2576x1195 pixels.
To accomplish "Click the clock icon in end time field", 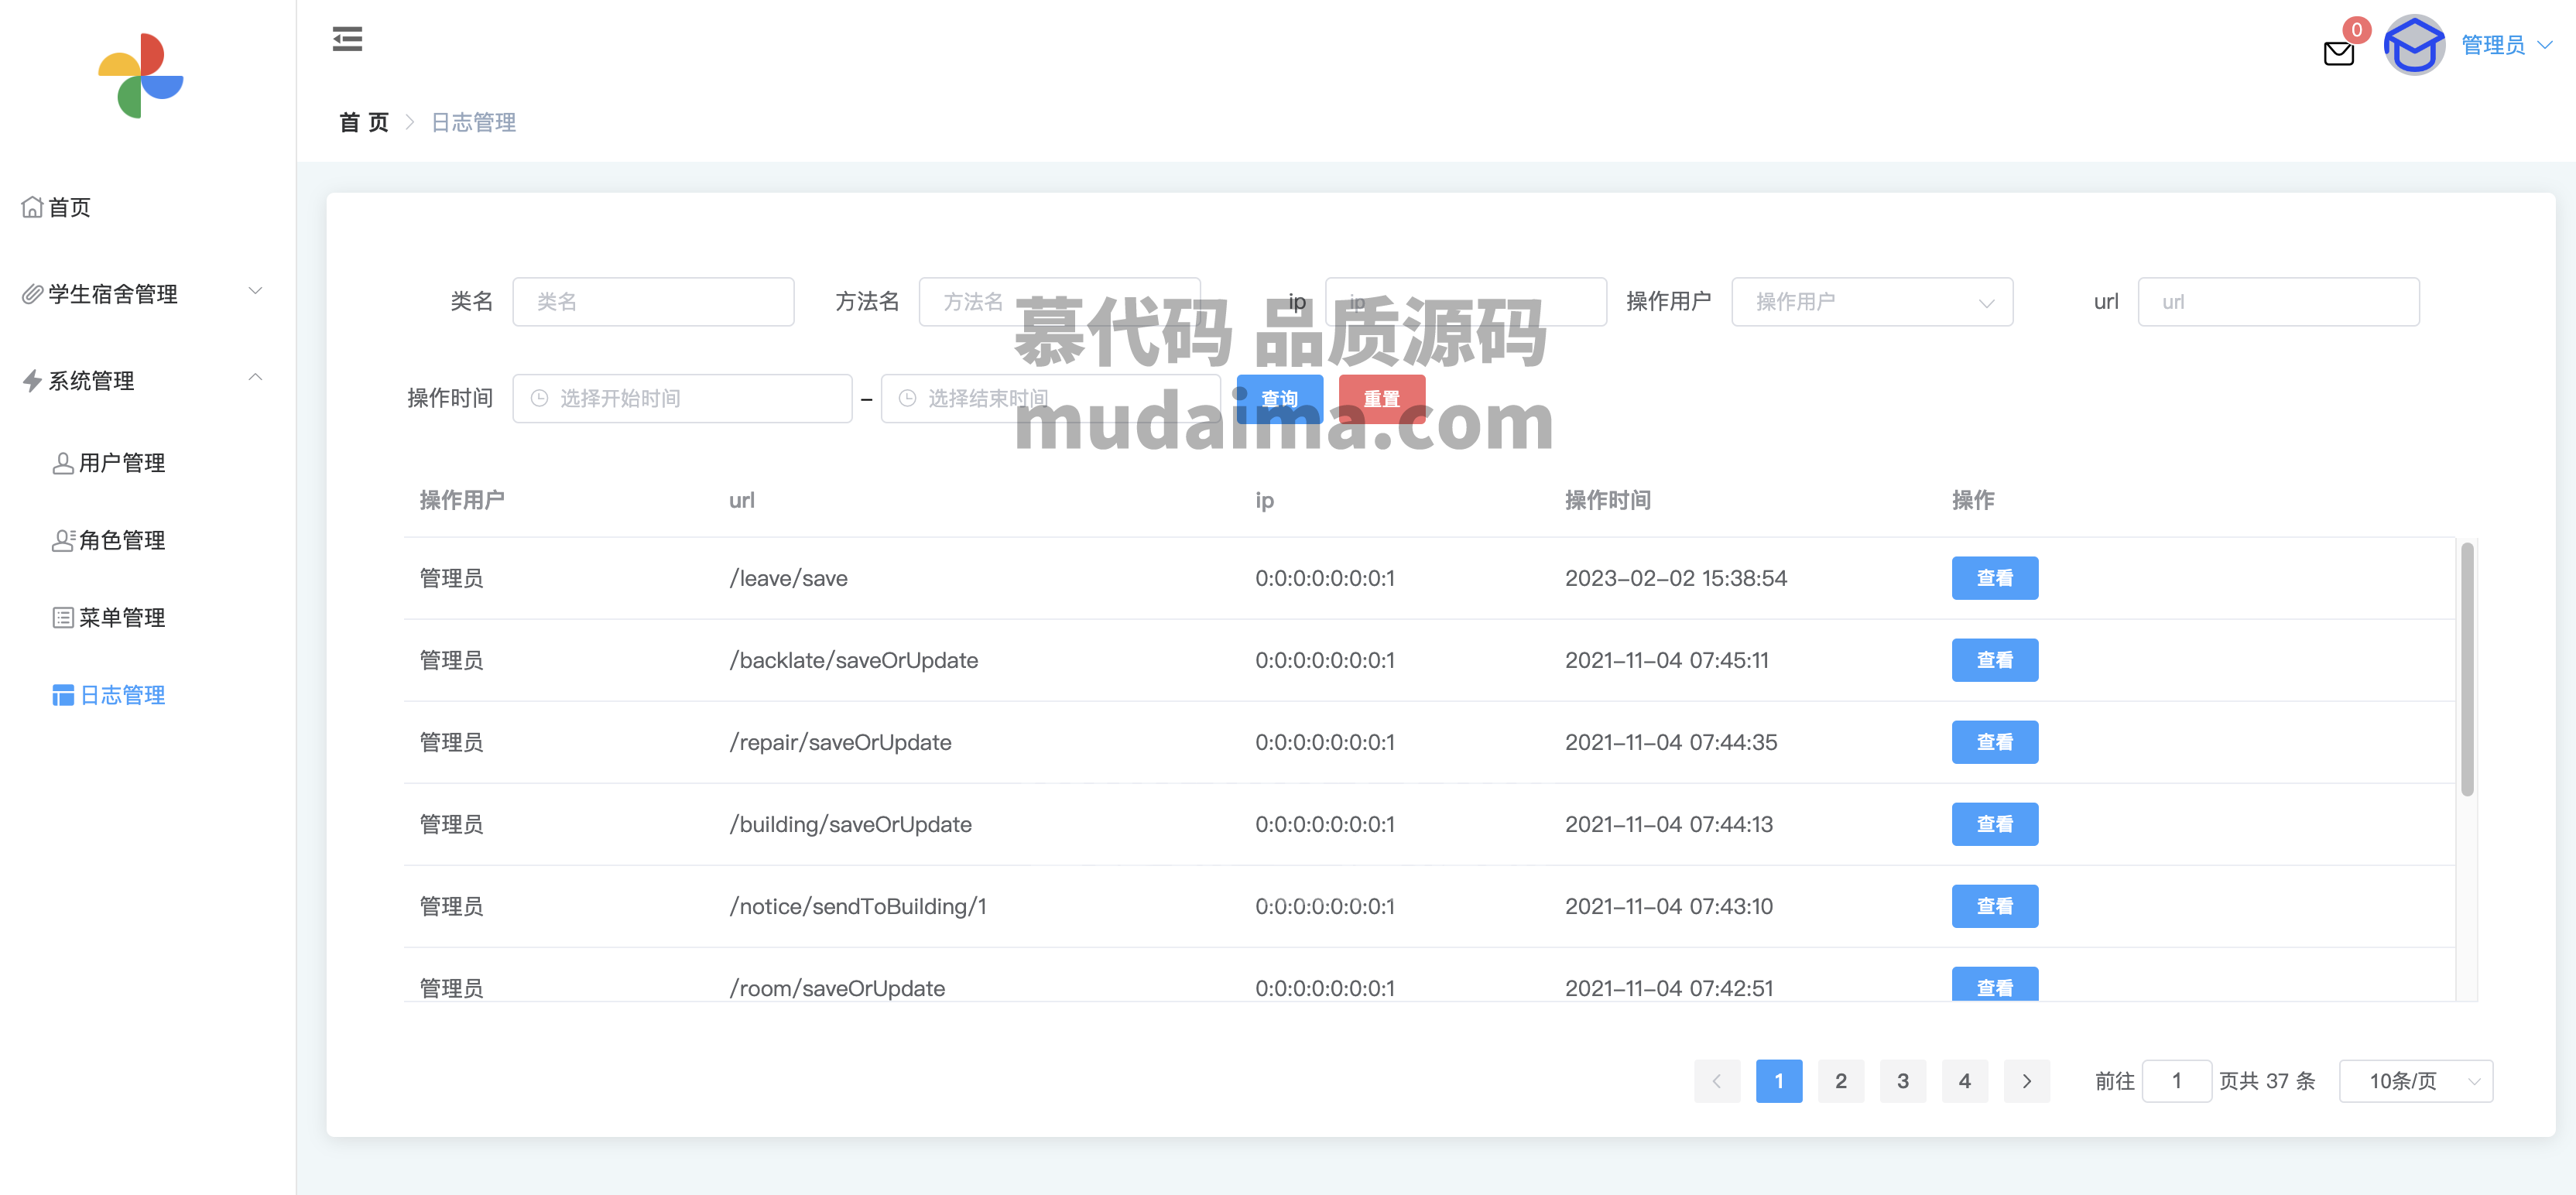I will click(907, 398).
